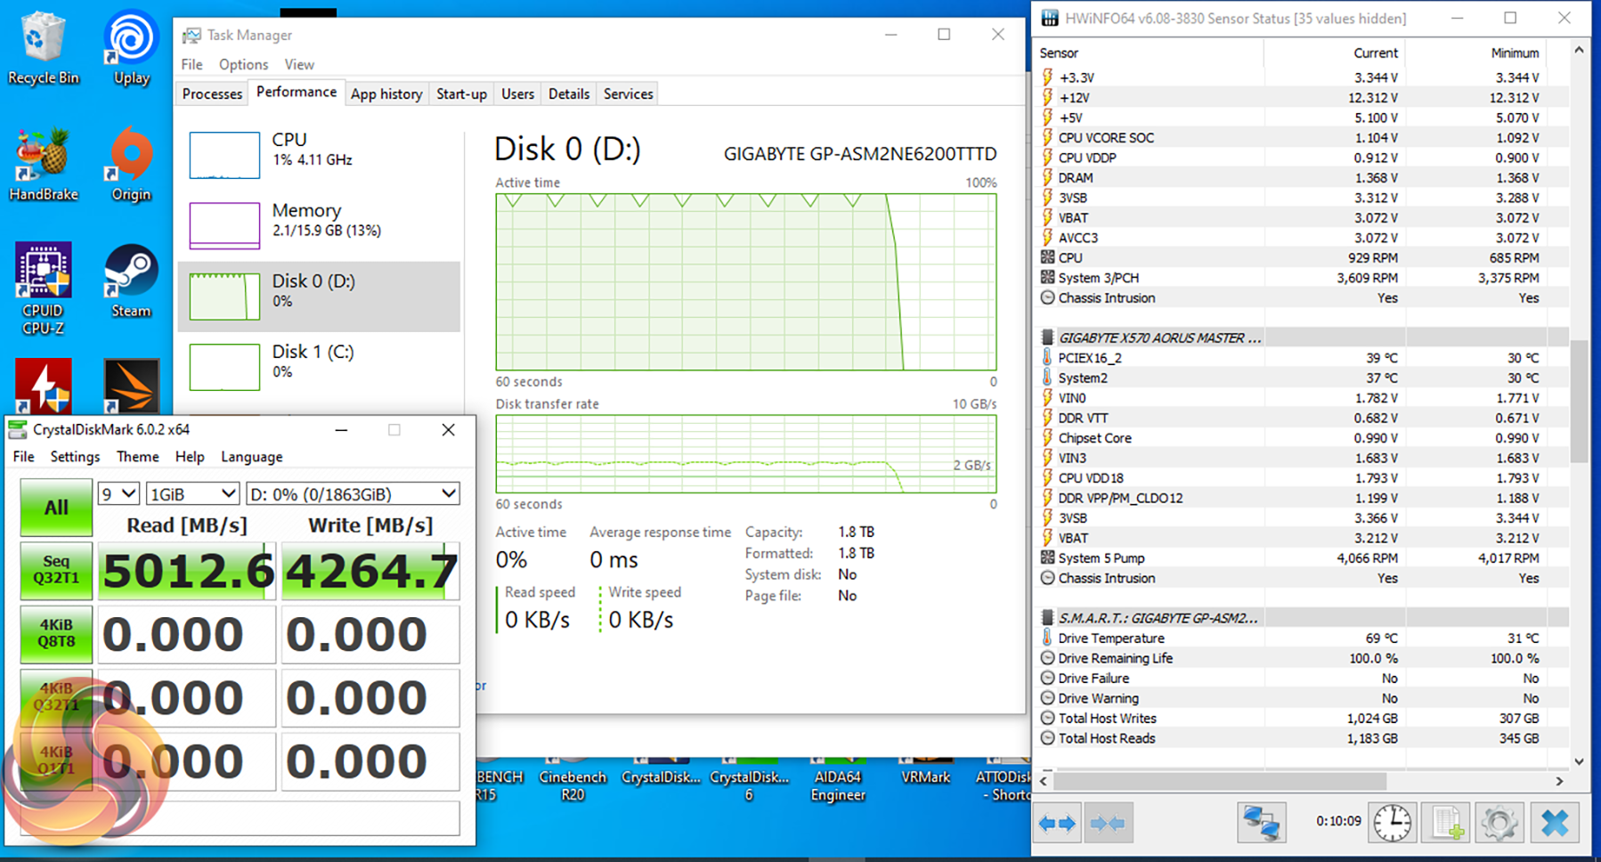The height and width of the screenshot is (862, 1601).
Task: Click the Disk transfer rate graph
Action: click(746, 453)
